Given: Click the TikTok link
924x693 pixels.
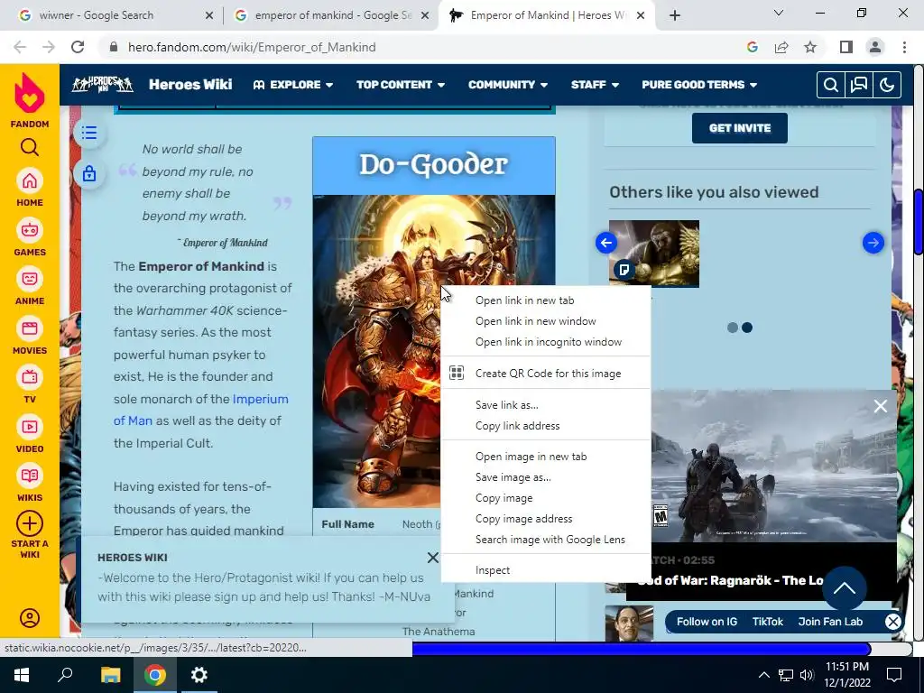Looking at the screenshot, I should coord(767,622).
